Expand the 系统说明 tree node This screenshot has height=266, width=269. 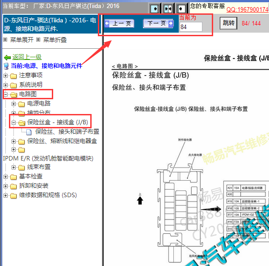point(6,85)
